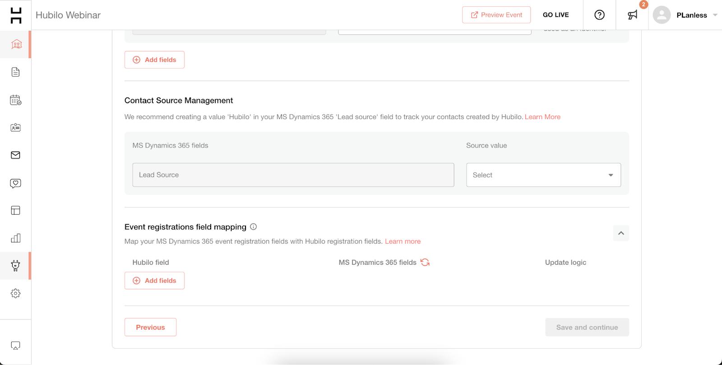Click the Update logic column header
722x365 pixels.
565,262
